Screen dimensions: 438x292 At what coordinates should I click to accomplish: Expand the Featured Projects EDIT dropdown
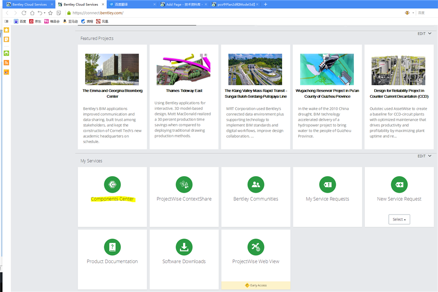(x=424, y=34)
